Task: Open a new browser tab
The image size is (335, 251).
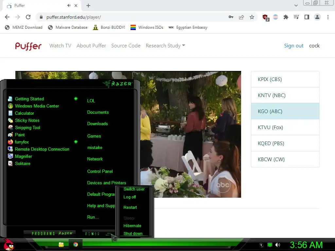Action: (88, 6)
